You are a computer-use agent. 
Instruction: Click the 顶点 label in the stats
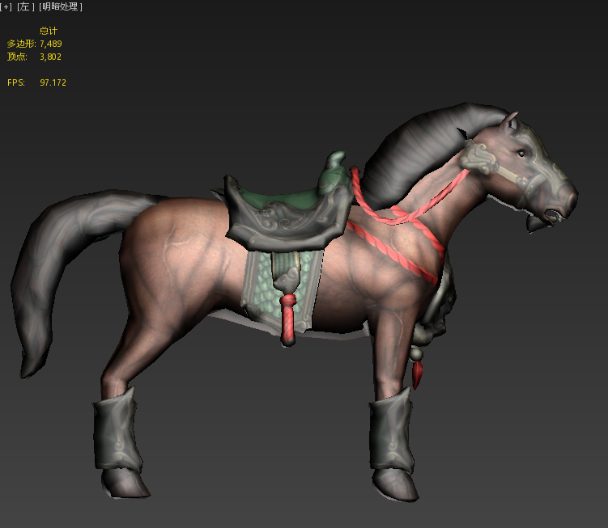17,57
